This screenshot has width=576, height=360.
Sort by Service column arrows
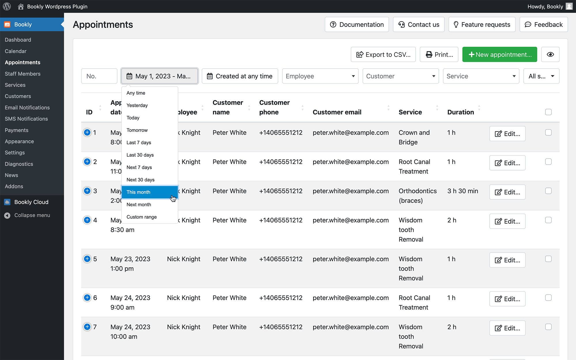(x=437, y=108)
